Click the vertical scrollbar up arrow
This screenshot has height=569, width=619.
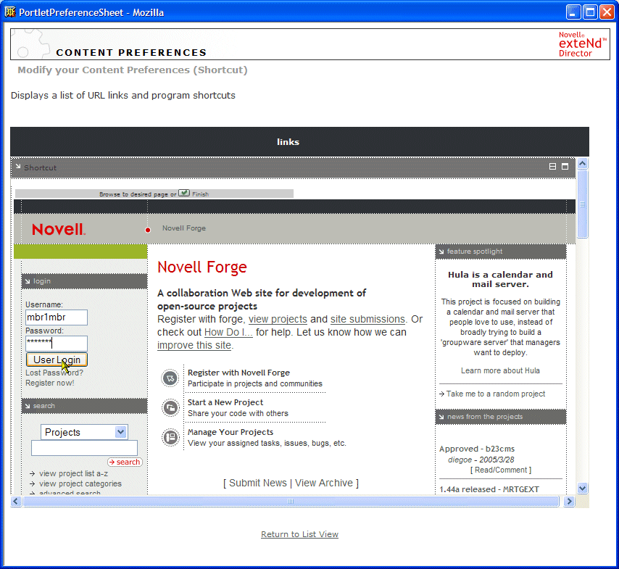(x=582, y=163)
